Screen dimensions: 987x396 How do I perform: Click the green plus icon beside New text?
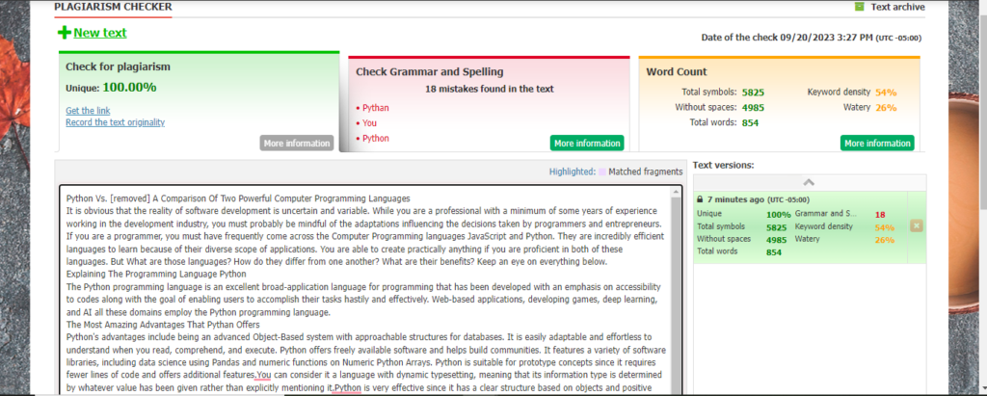click(x=65, y=34)
